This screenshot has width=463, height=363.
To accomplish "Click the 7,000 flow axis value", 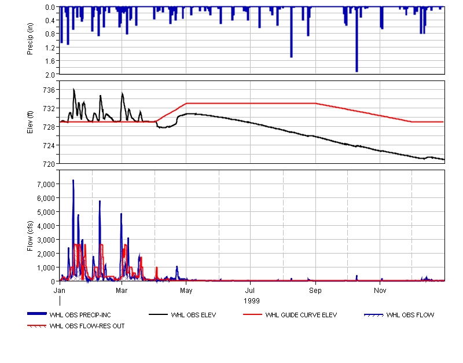I will [46, 184].
